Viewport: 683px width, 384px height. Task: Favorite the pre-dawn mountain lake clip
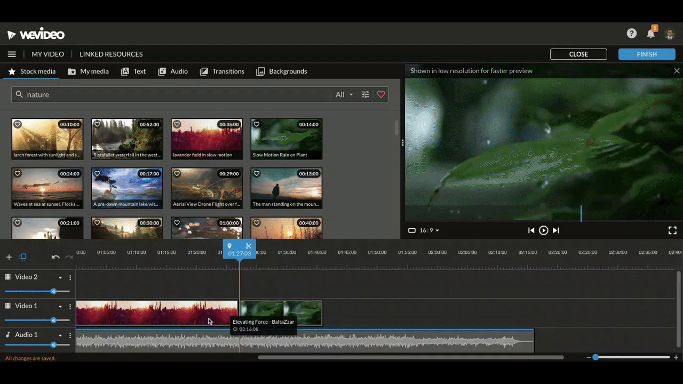coord(97,173)
